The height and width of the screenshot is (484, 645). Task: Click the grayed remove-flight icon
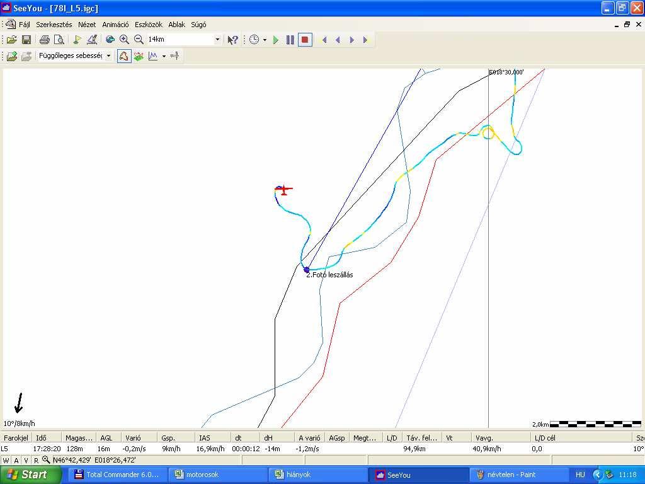tap(26, 56)
